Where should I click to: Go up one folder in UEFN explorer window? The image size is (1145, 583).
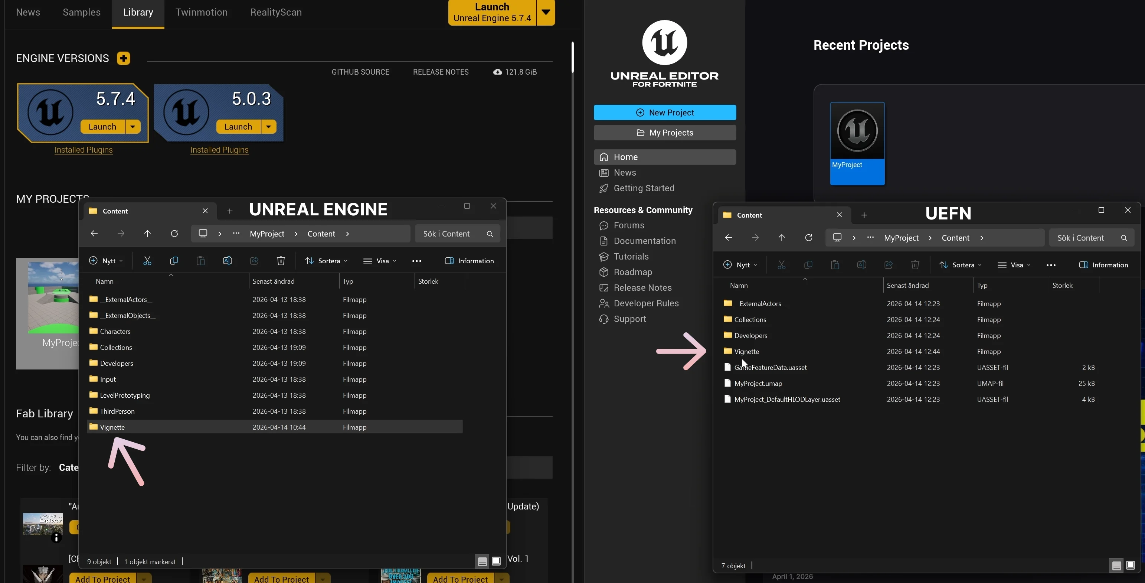pyautogui.click(x=782, y=238)
